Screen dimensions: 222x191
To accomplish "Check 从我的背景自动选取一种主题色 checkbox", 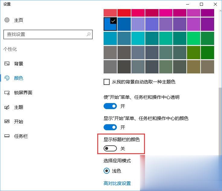I will 106,82.
